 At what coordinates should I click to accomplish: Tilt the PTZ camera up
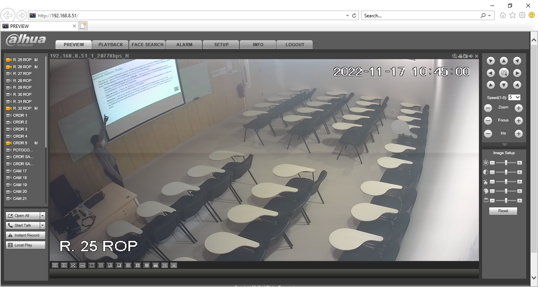tap(504, 61)
